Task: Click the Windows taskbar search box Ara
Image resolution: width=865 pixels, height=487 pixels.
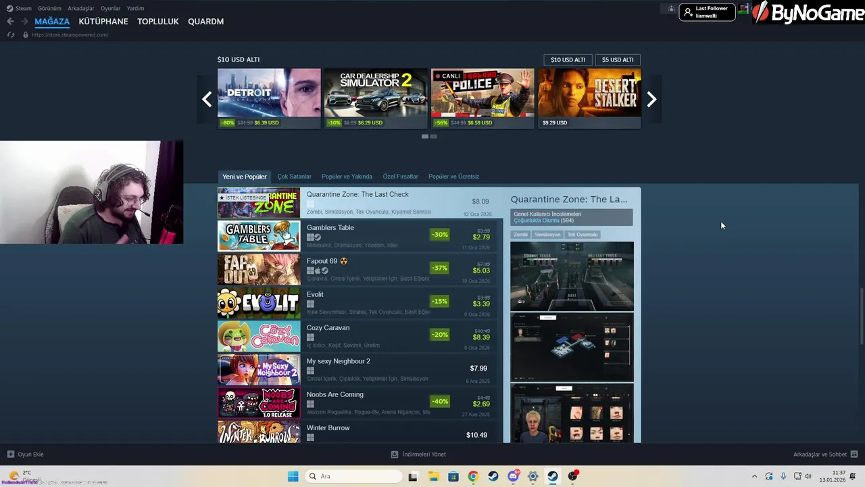Action: pos(353,476)
